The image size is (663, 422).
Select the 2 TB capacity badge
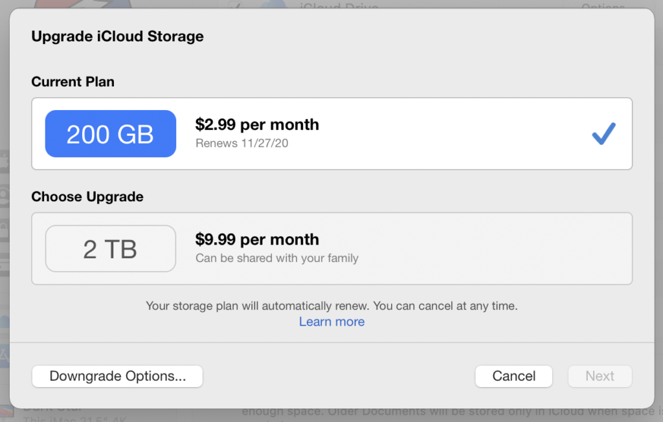coord(110,249)
